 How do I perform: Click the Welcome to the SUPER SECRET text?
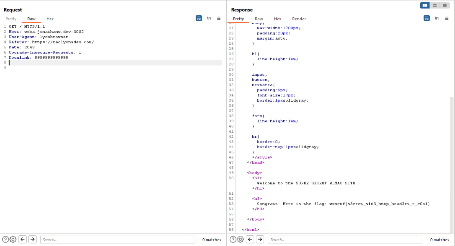click(x=306, y=183)
